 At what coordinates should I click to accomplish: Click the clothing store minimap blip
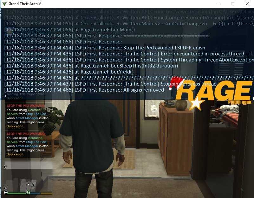33,185
